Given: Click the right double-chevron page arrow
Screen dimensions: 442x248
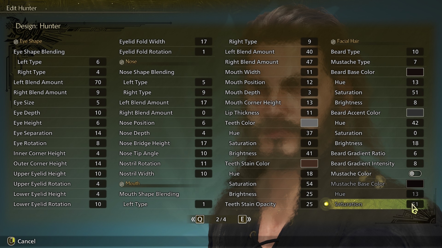Looking at the screenshot, I should pos(249,219).
